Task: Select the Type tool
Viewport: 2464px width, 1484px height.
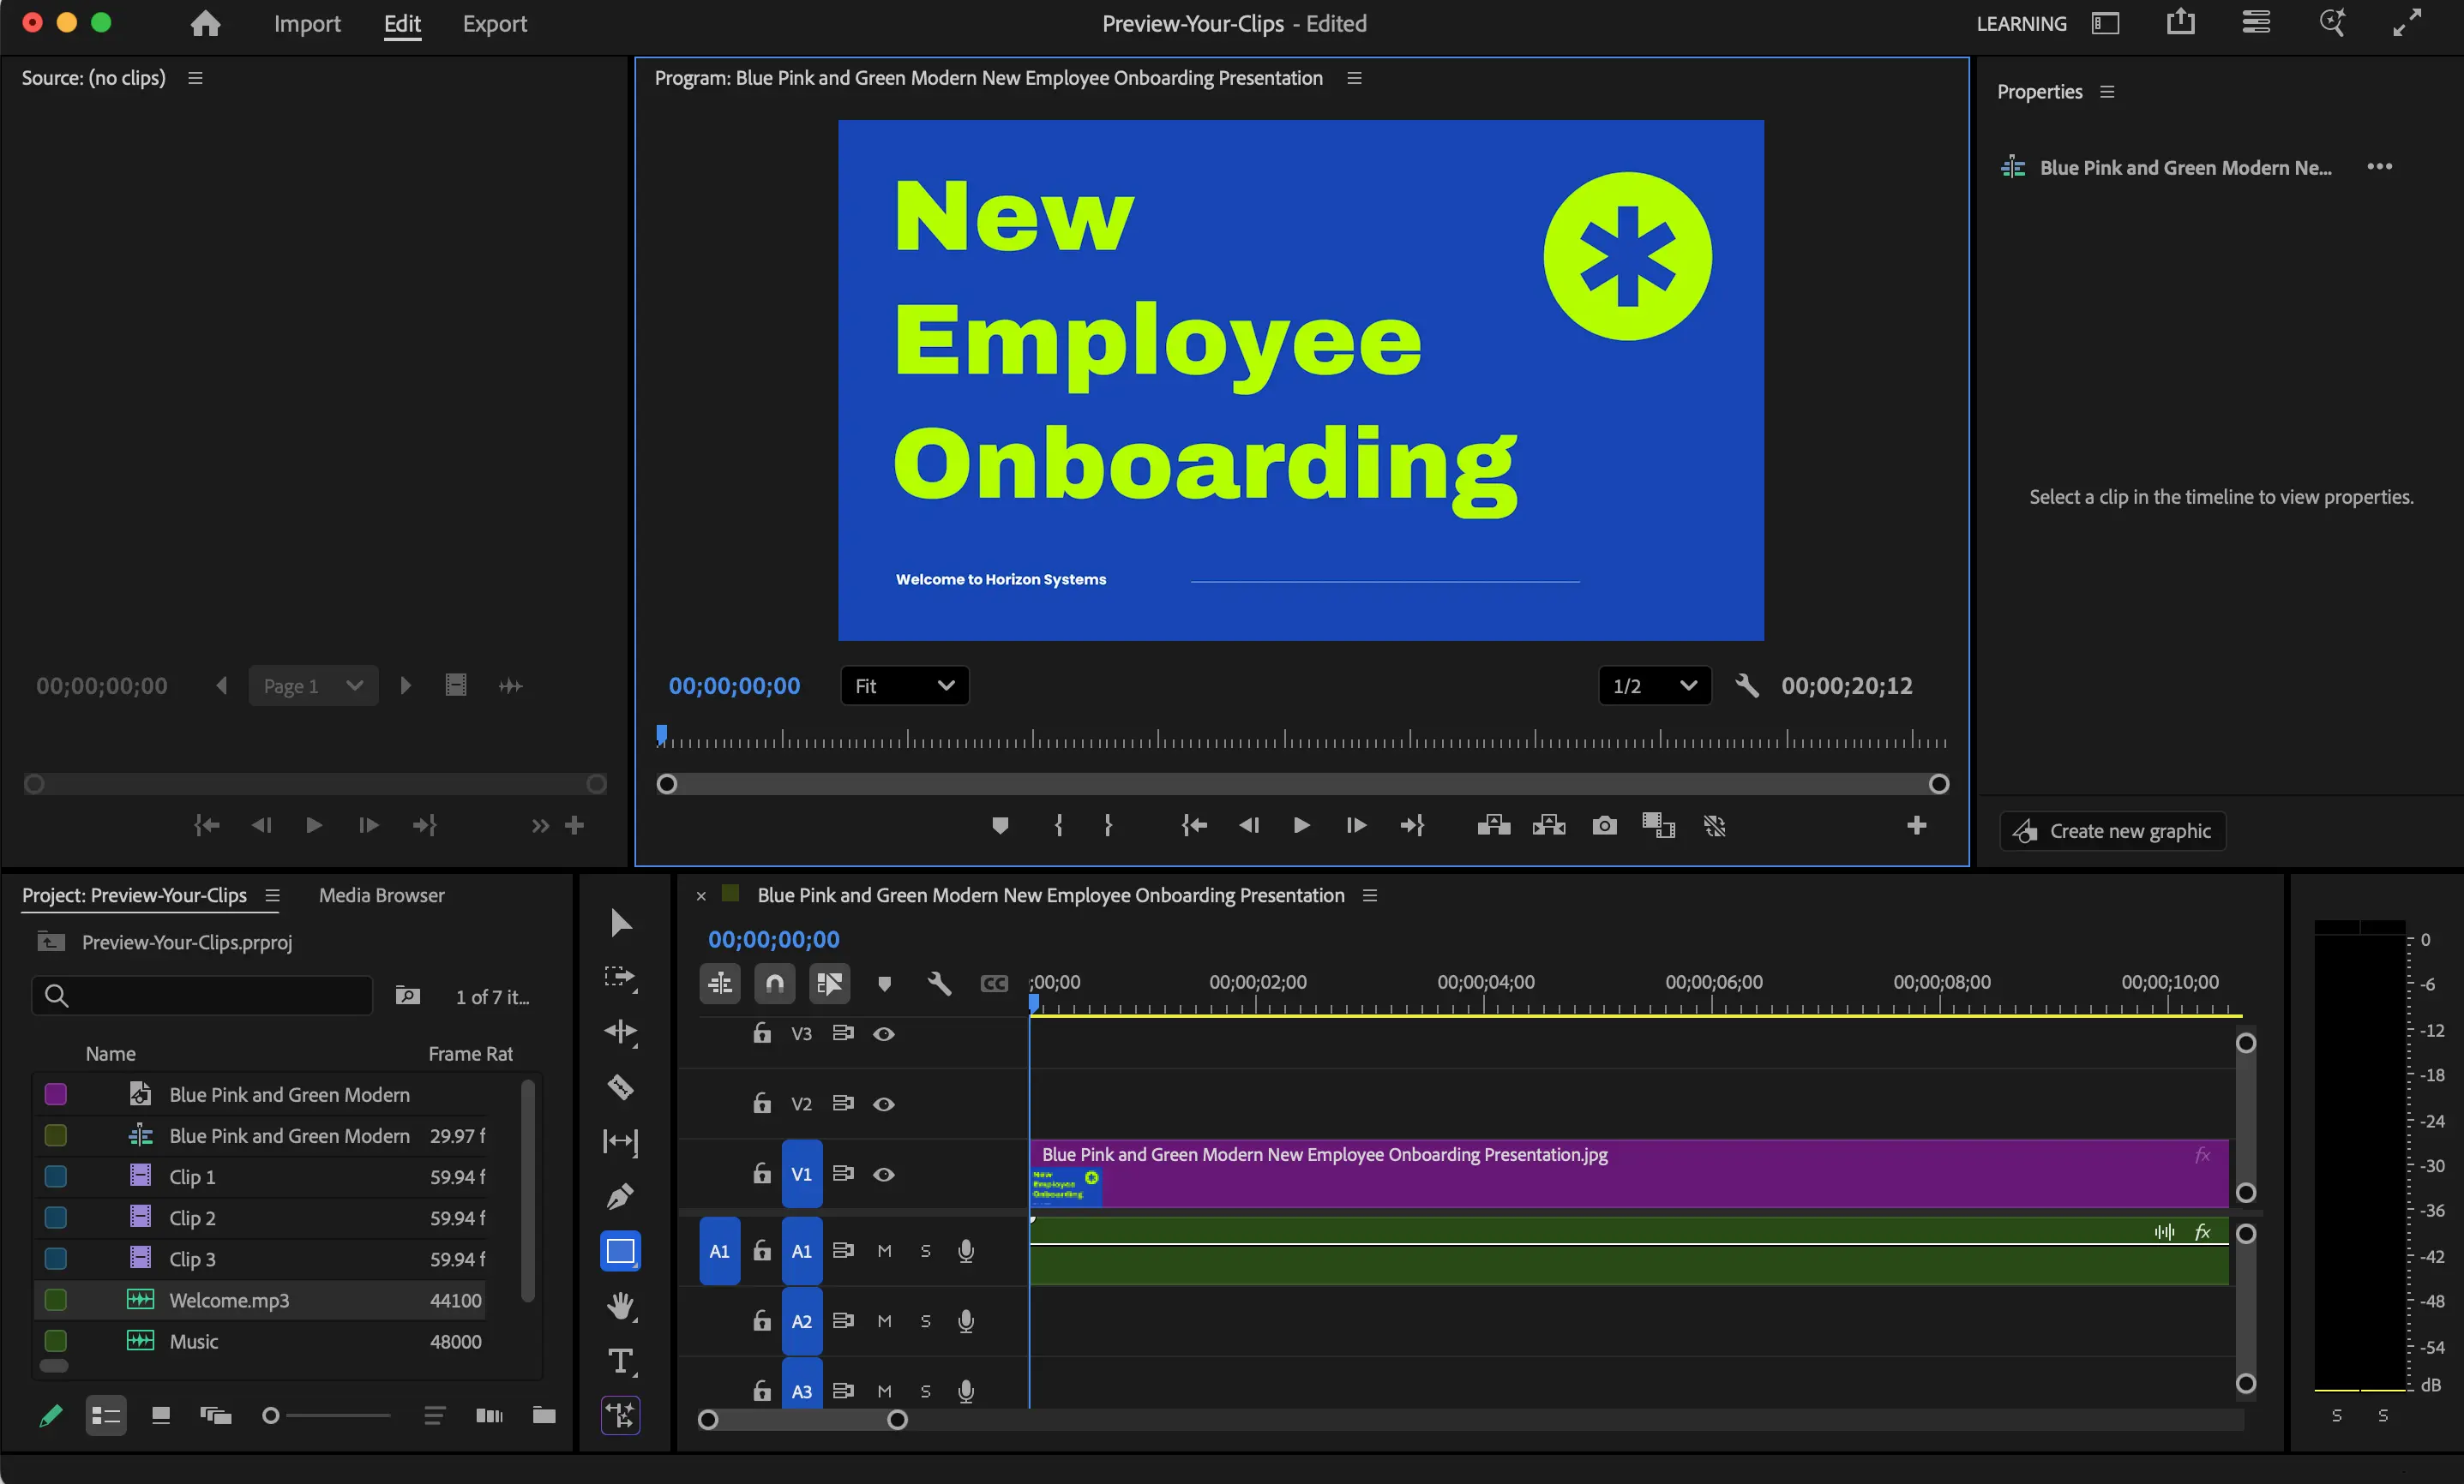Action: (620, 1361)
